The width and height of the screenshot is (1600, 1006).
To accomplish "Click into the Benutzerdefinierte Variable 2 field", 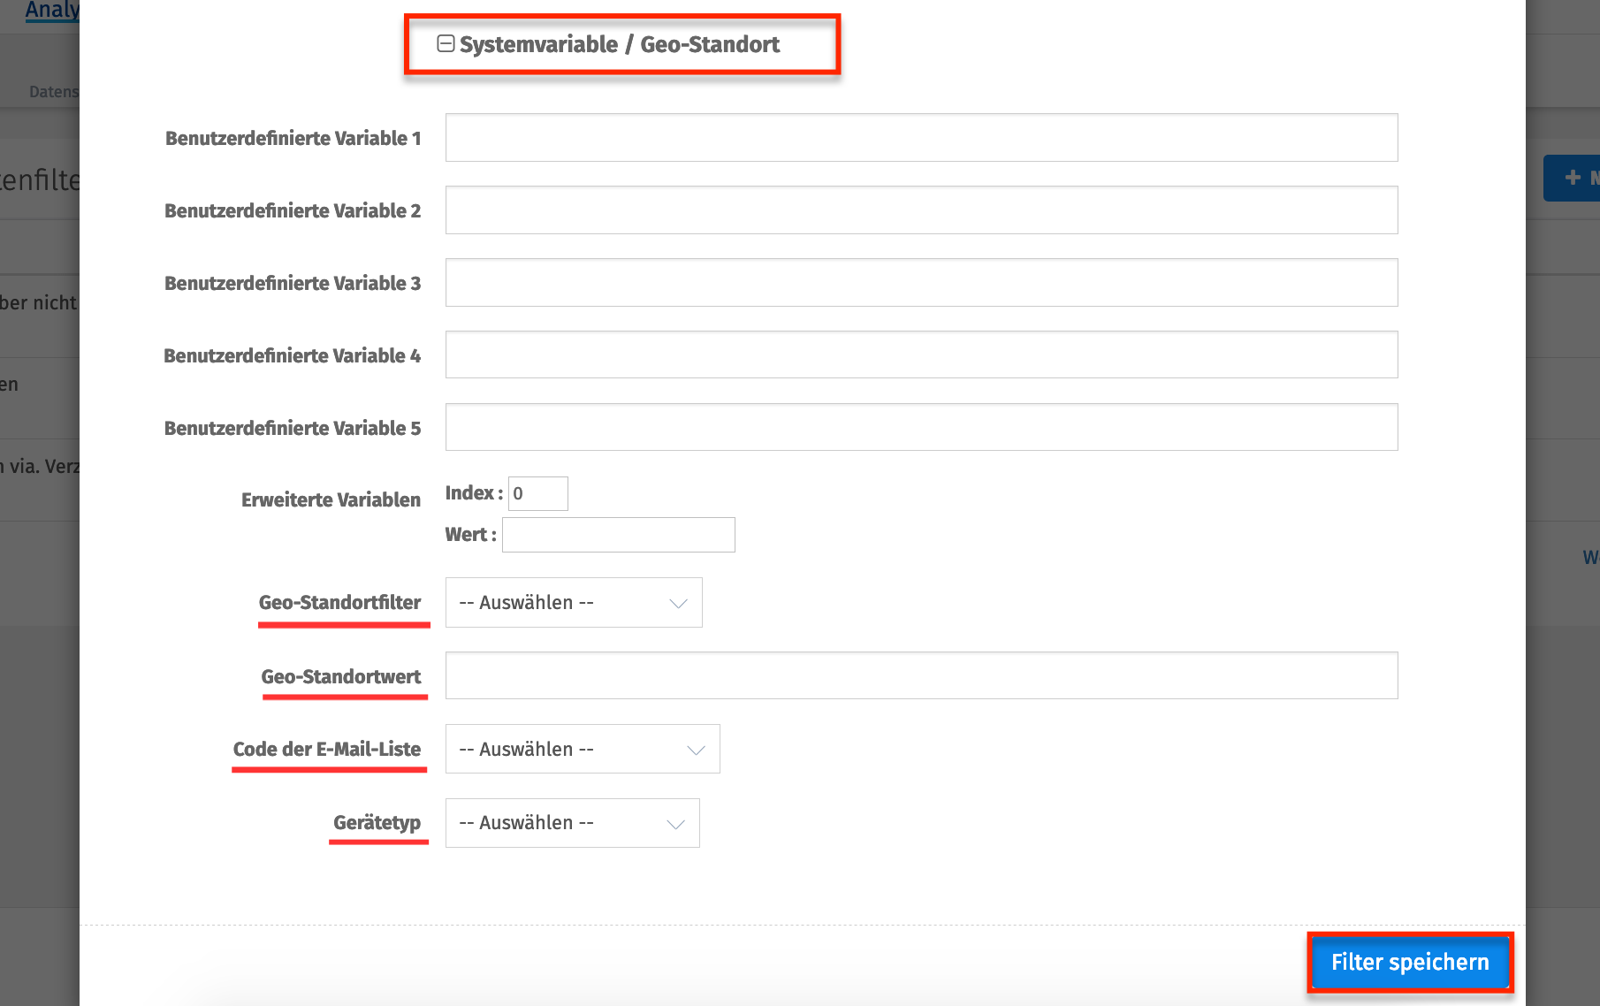I will pyautogui.click(x=920, y=210).
